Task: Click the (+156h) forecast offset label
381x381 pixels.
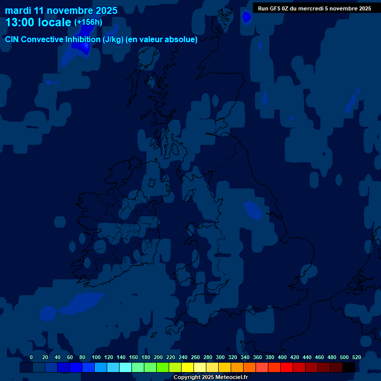Action: point(88,22)
